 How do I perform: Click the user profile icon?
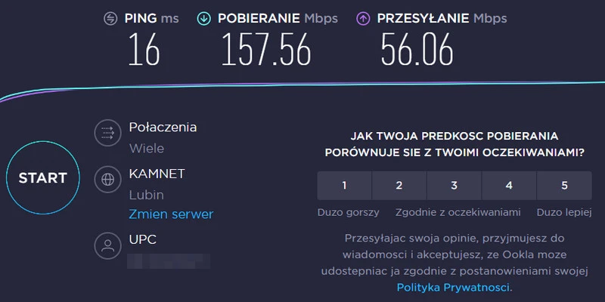107,245
